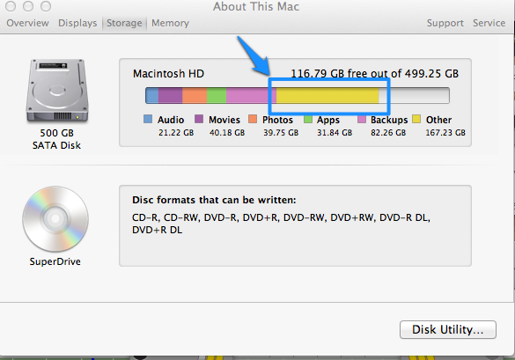Viewport: 515px width, 360px height.
Task: Launch Disk Utility with the button
Action: coord(448,329)
